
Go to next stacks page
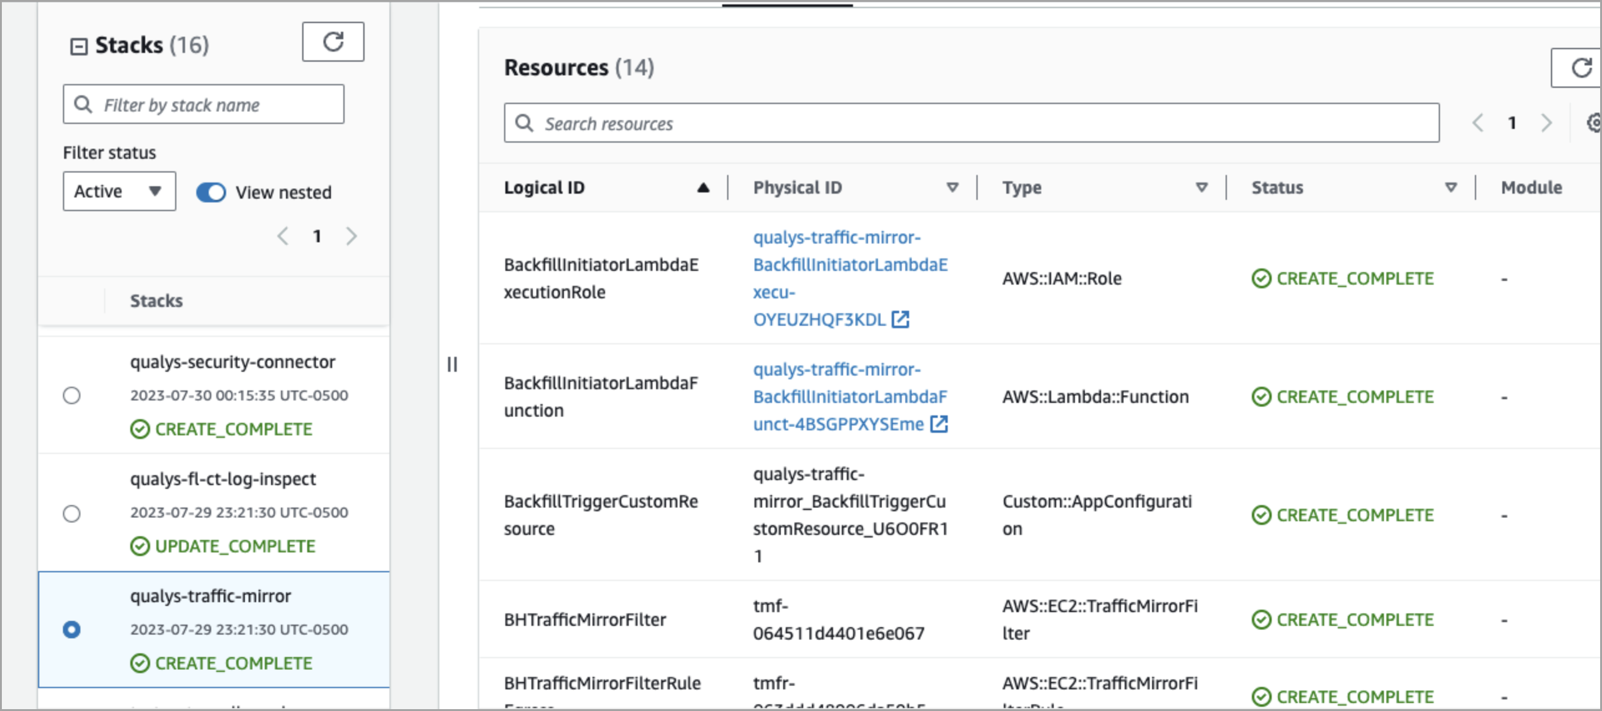(x=352, y=236)
